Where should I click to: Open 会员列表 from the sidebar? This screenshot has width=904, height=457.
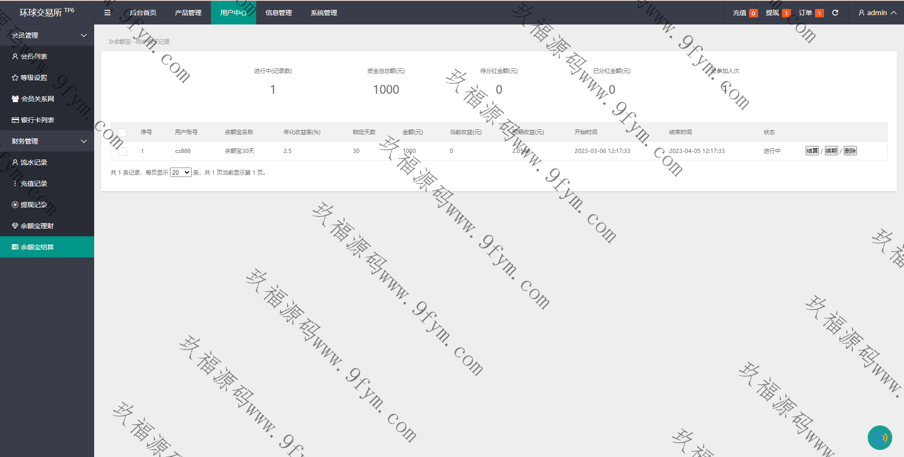pyautogui.click(x=34, y=56)
